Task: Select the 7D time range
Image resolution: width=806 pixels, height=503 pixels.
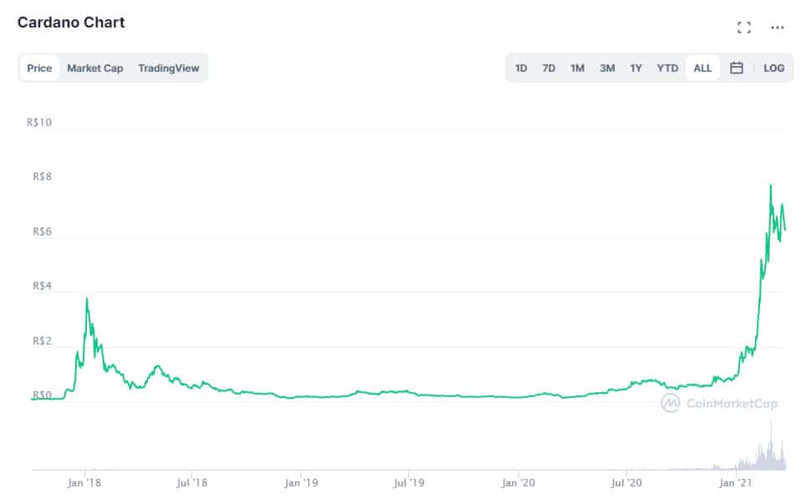Action: click(x=549, y=68)
